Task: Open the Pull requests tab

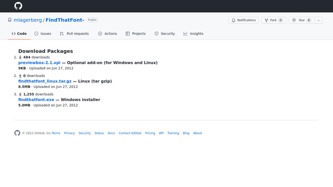Action: coord(74,34)
